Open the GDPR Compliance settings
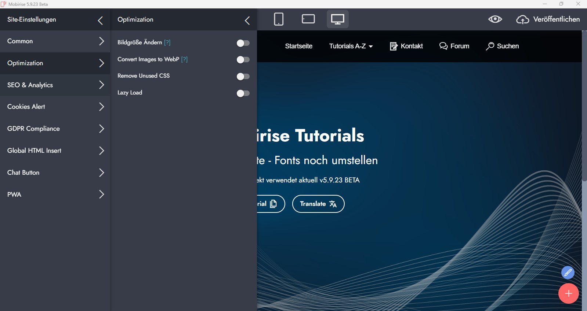The width and height of the screenshot is (587, 311). (55, 129)
